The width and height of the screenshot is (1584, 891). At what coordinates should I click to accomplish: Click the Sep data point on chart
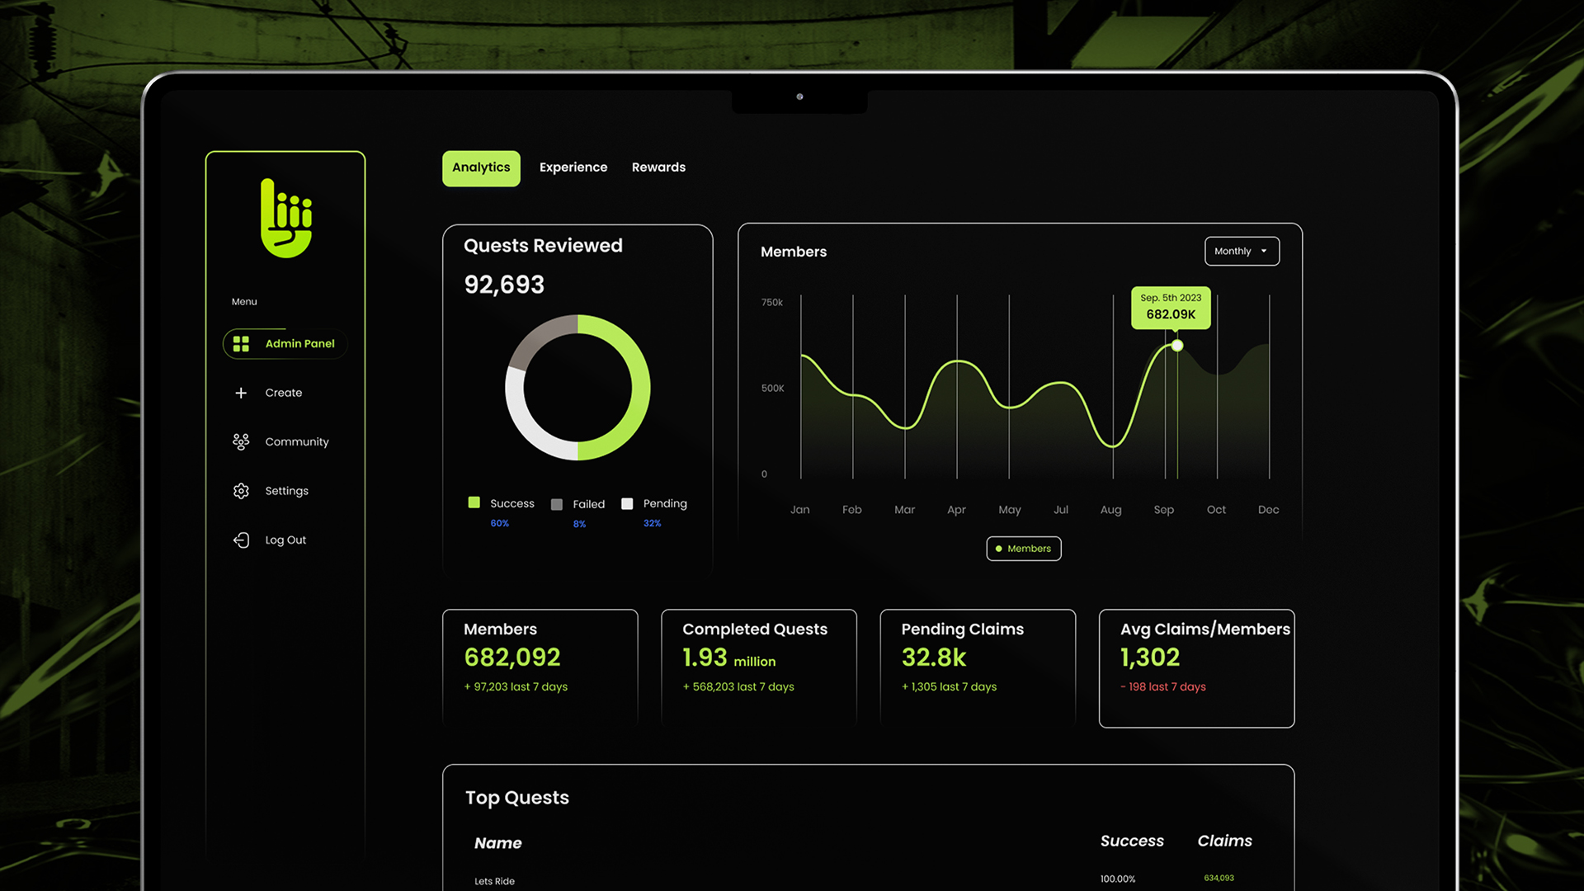pos(1177,346)
